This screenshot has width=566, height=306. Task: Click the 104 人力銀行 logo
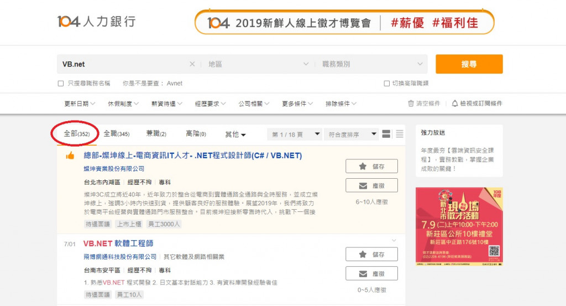(x=96, y=22)
